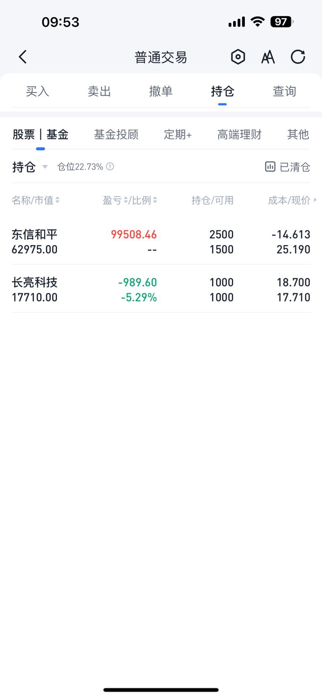This screenshot has height=698, width=322.
Task: Switch to the 卖出 tab
Action: pos(99,91)
